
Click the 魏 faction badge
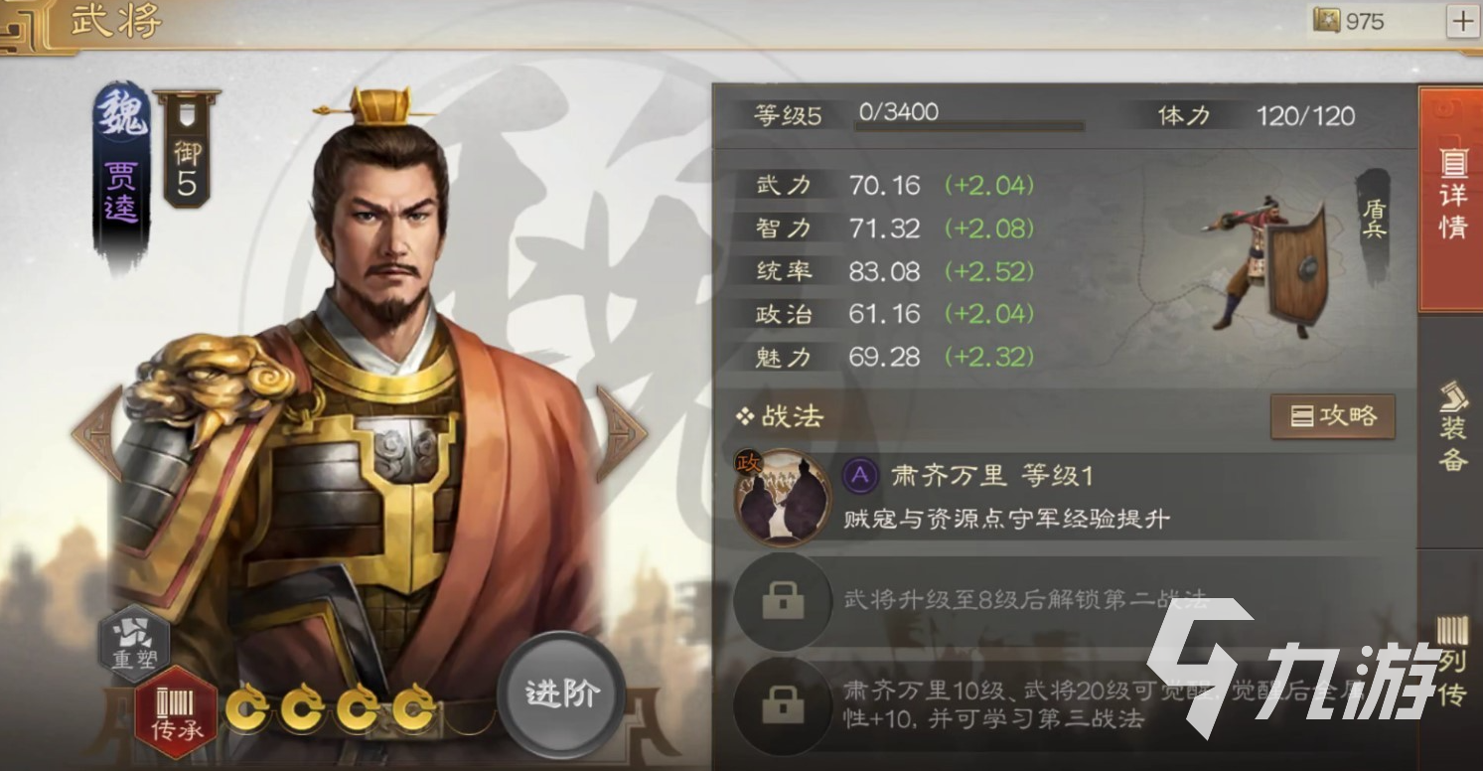pos(121,115)
